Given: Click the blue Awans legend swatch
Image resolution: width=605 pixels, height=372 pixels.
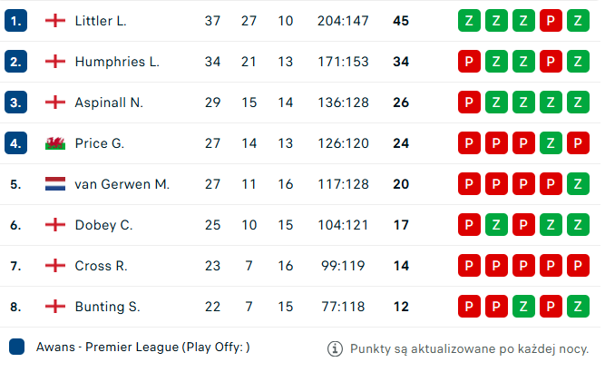Looking at the screenshot, I should [x=16, y=347].
